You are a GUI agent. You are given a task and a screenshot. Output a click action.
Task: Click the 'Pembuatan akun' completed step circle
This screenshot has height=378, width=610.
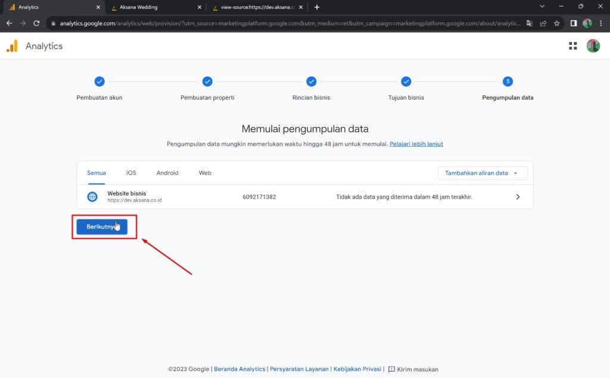(99, 81)
